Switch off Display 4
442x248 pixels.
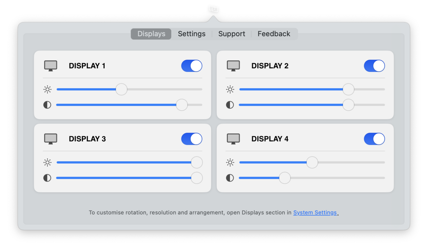pyautogui.click(x=374, y=139)
